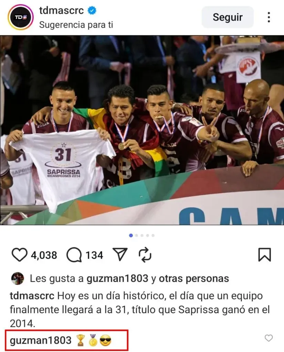Tap the blue verified badge

click(92, 11)
